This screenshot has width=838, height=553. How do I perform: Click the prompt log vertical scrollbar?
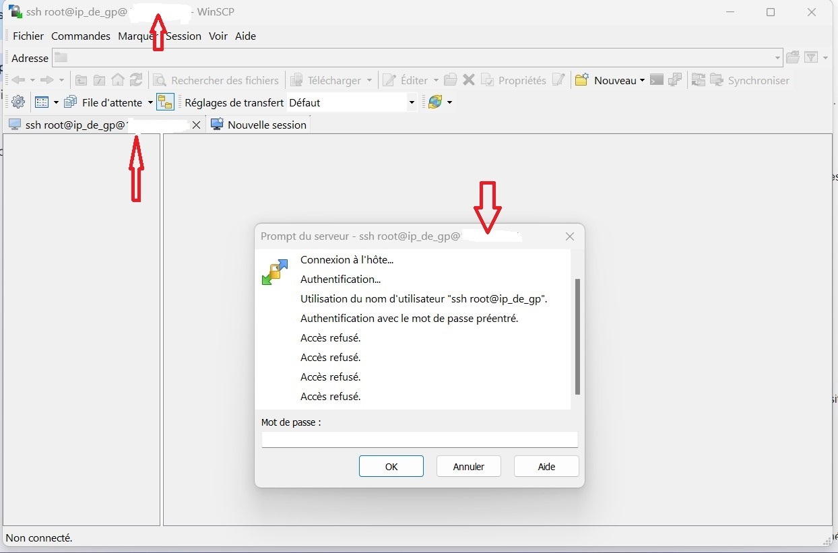pos(577,337)
